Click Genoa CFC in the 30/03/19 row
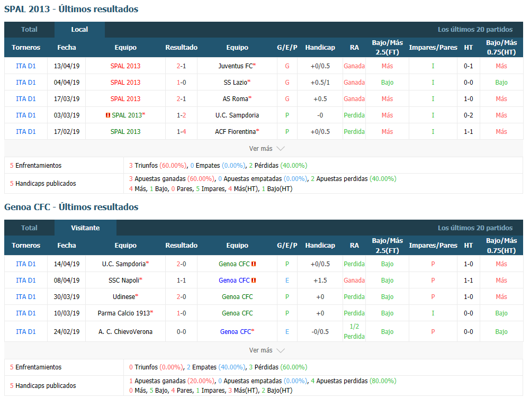Image resolution: width=530 pixels, height=398 pixels. pyautogui.click(x=237, y=296)
